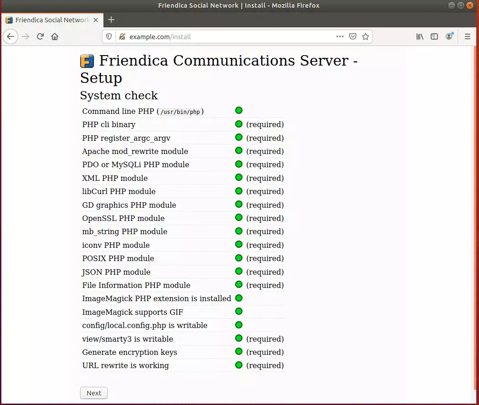
Task: Click the 'iconv PHP module' label
Action: click(x=116, y=245)
